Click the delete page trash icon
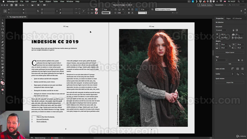This screenshot has height=139, width=247. tap(242, 60)
